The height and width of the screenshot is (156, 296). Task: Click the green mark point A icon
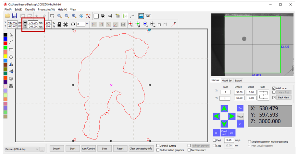tap(138, 24)
